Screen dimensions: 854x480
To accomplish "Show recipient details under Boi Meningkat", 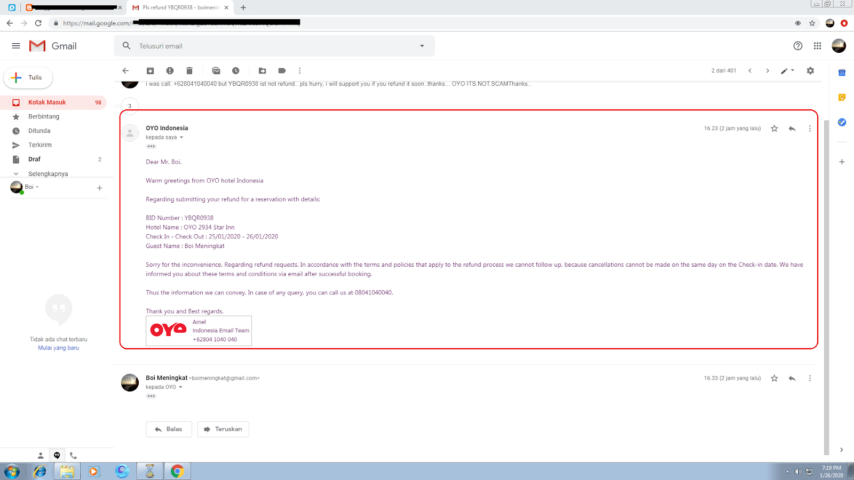I will (x=180, y=387).
